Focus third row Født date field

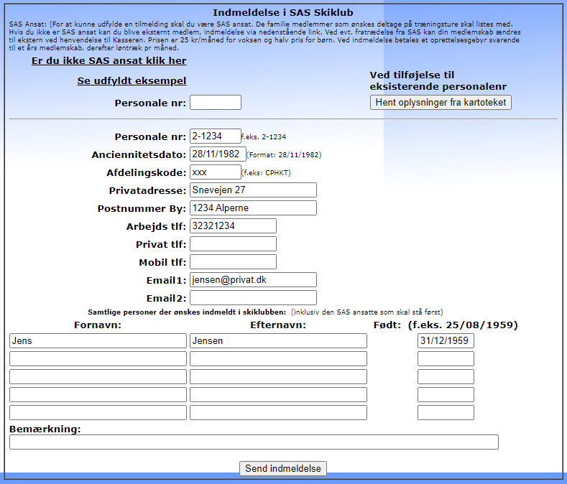[x=446, y=377]
